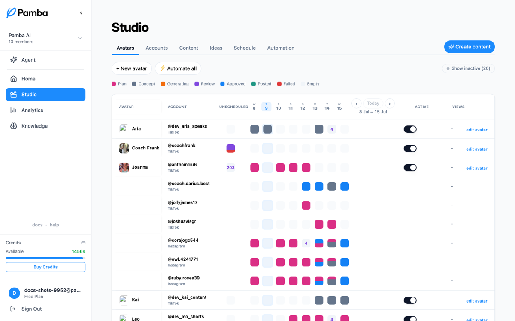Open Coach Frank's unscheduled review item
Viewport: 515px width, 321px height.
tap(230, 149)
